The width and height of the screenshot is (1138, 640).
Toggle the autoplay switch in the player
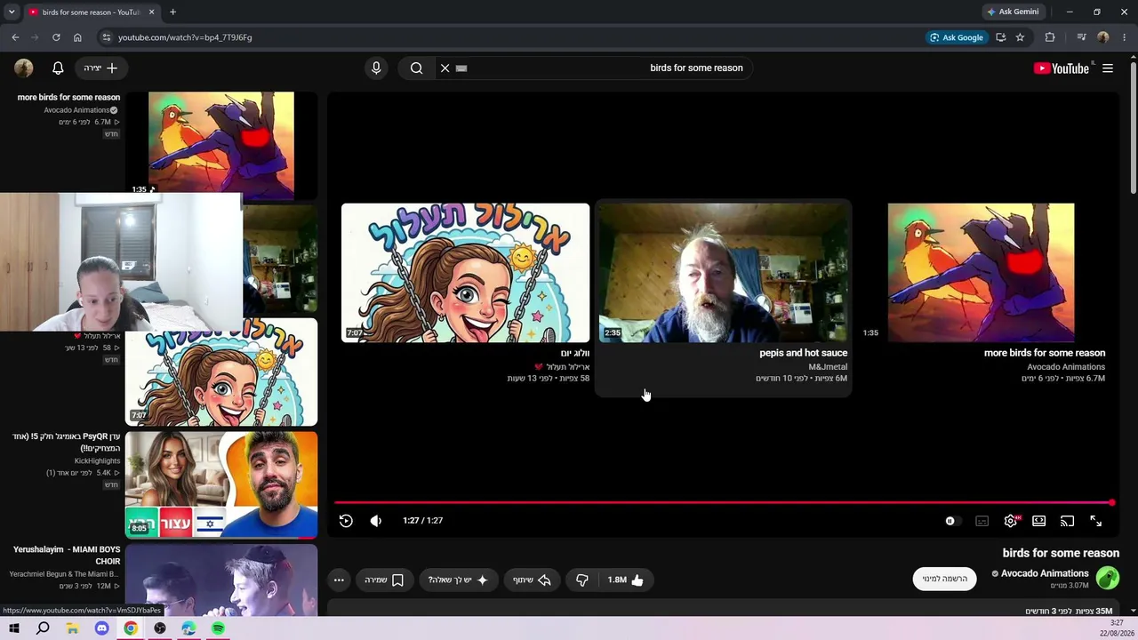click(950, 521)
